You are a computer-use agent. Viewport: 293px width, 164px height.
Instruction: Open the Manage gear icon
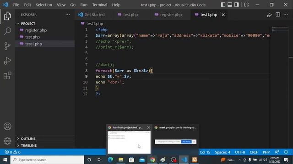point(7,141)
